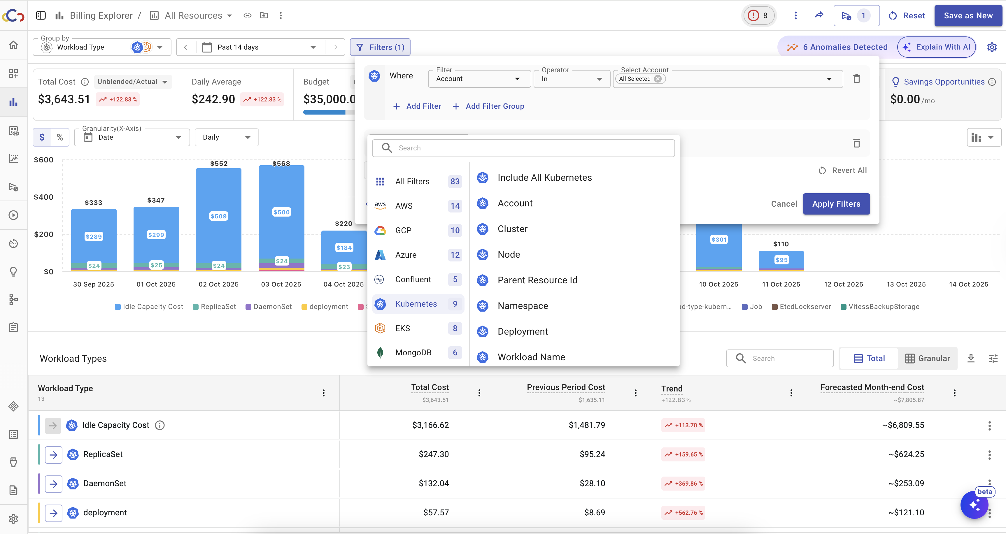This screenshot has width=1006, height=534.
Task: Switch table to Granular view
Action: (928, 358)
